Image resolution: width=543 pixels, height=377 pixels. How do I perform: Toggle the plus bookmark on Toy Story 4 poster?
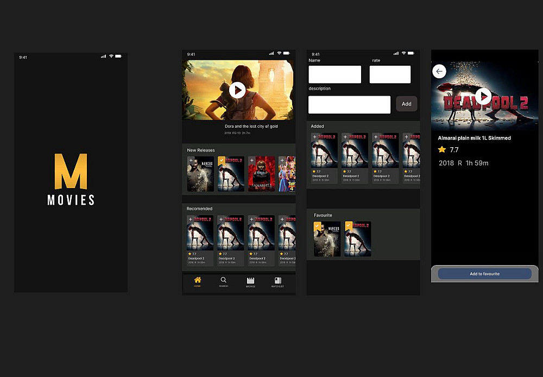[282, 160]
